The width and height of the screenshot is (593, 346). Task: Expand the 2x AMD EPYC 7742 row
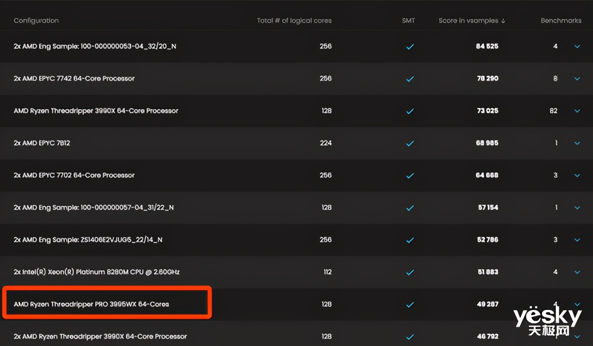coord(577,79)
